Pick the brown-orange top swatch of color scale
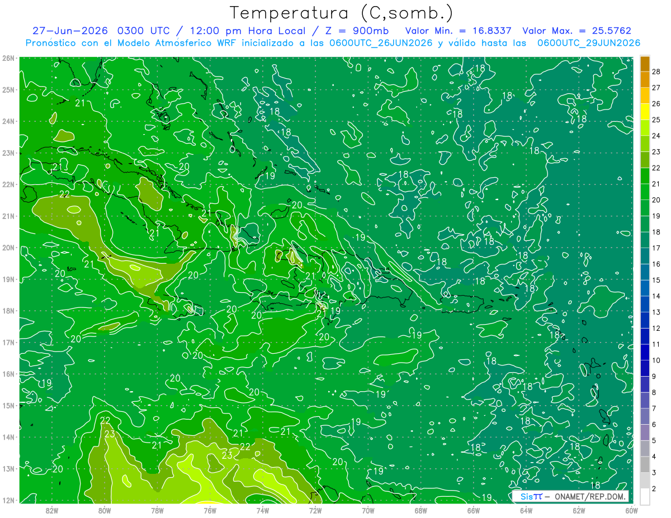Viewport: 671px width, 518px height. [x=645, y=64]
